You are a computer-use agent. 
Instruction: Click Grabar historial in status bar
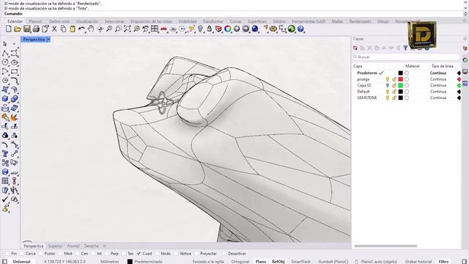coord(418,262)
